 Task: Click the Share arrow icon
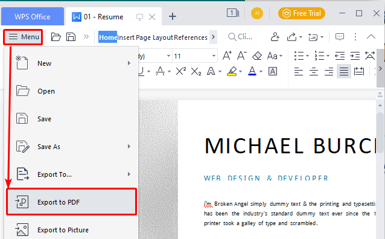coord(291,37)
